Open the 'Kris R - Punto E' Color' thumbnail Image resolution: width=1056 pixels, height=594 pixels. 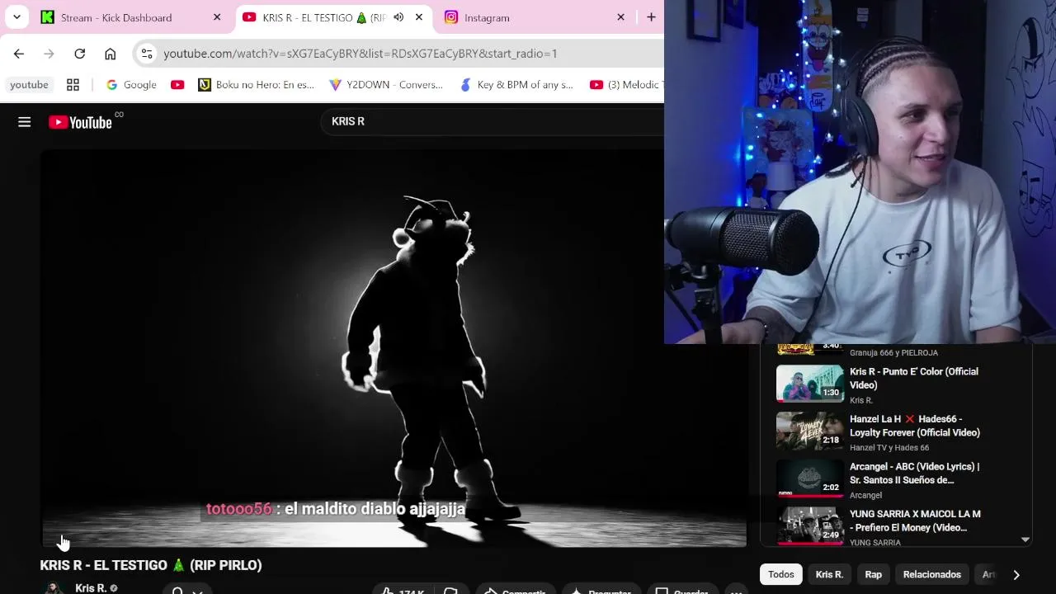(810, 383)
